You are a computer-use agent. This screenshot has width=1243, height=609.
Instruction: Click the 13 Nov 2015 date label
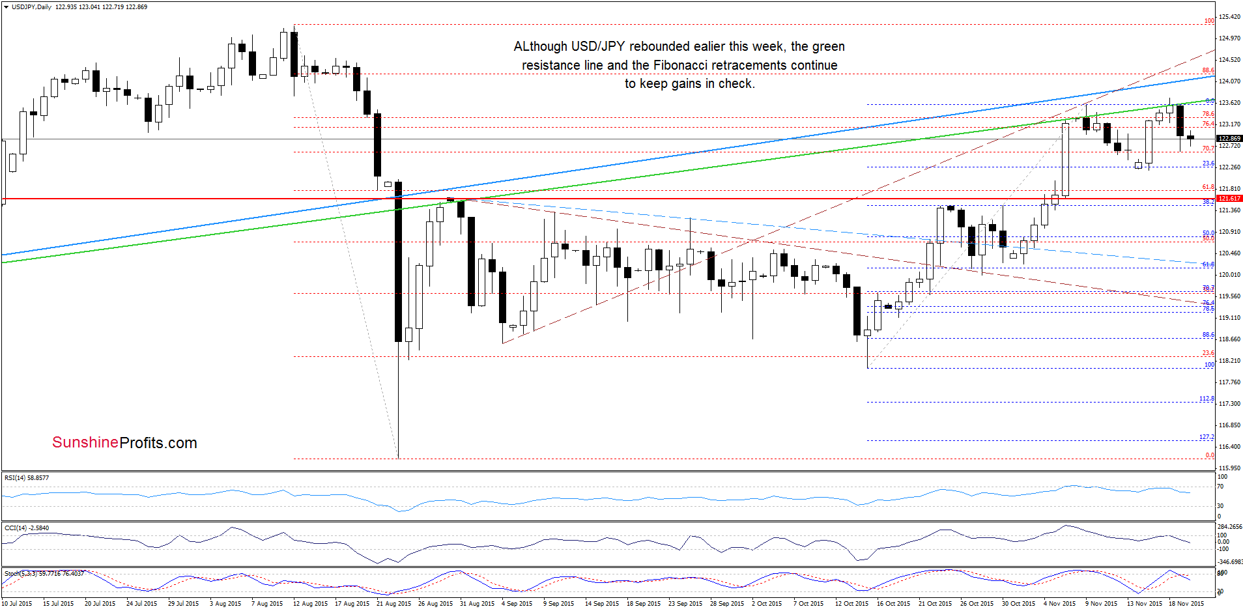tap(1144, 604)
